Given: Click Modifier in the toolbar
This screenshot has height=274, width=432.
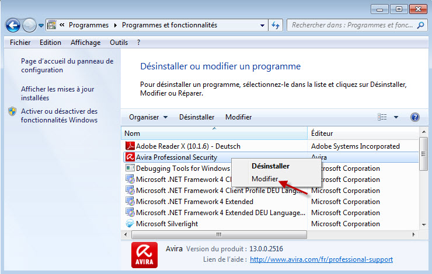Looking at the screenshot, I should click(x=238, y=117).
